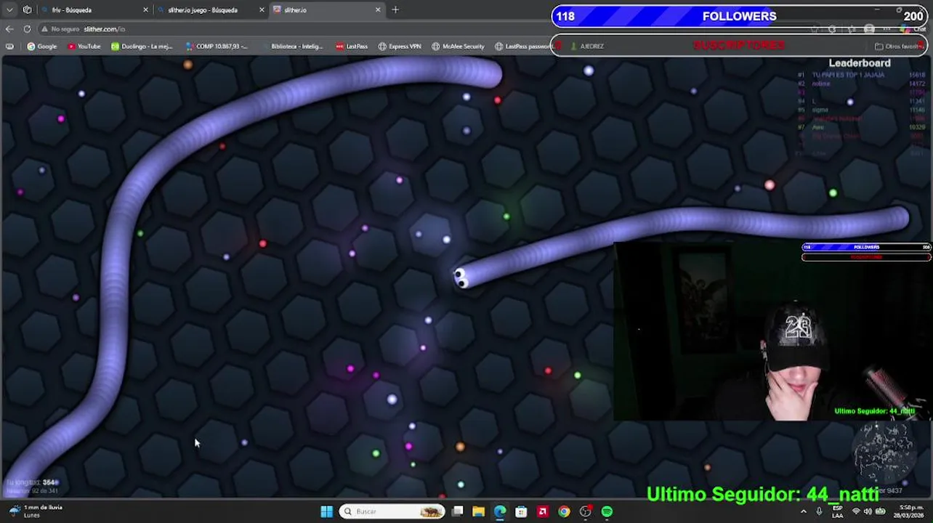
Task: Open the battery status tray icon
Action: (880, 511)
